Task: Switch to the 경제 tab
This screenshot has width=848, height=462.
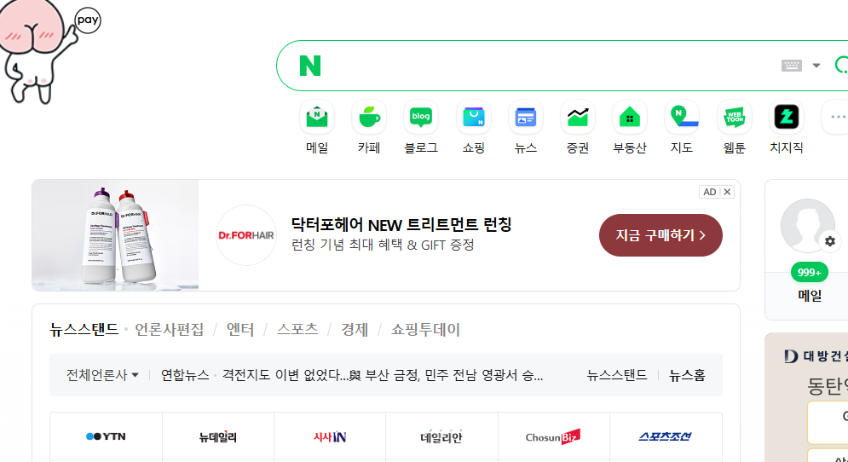Action: [x=355, y=330]
